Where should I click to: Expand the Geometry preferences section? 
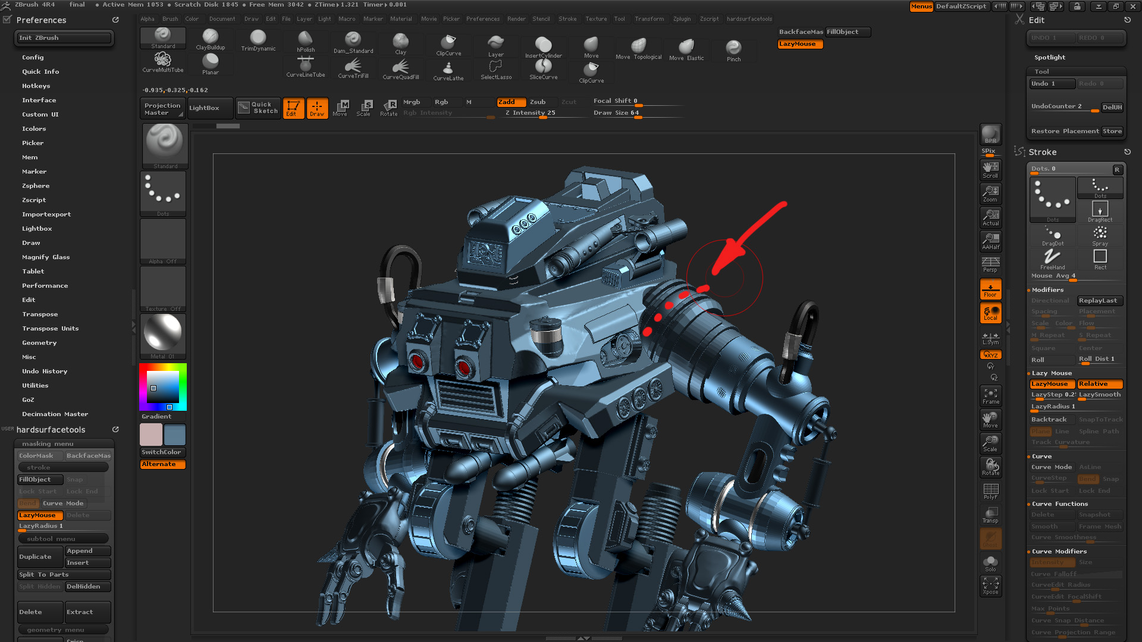(x=39, y=343)
